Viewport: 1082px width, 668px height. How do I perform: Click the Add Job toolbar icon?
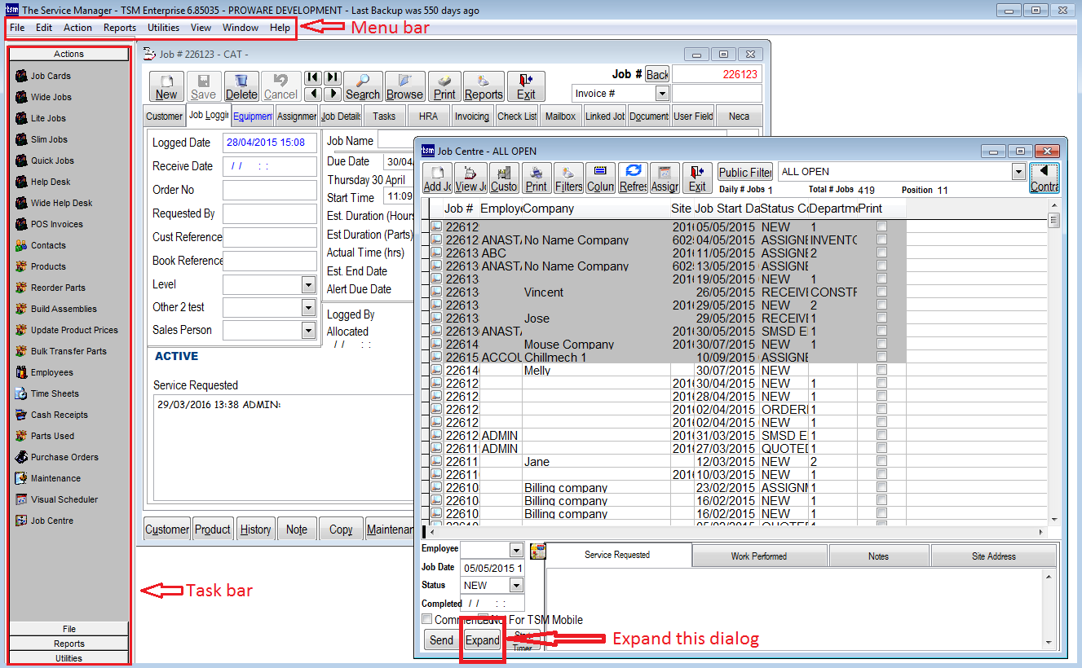click(438, 178)
